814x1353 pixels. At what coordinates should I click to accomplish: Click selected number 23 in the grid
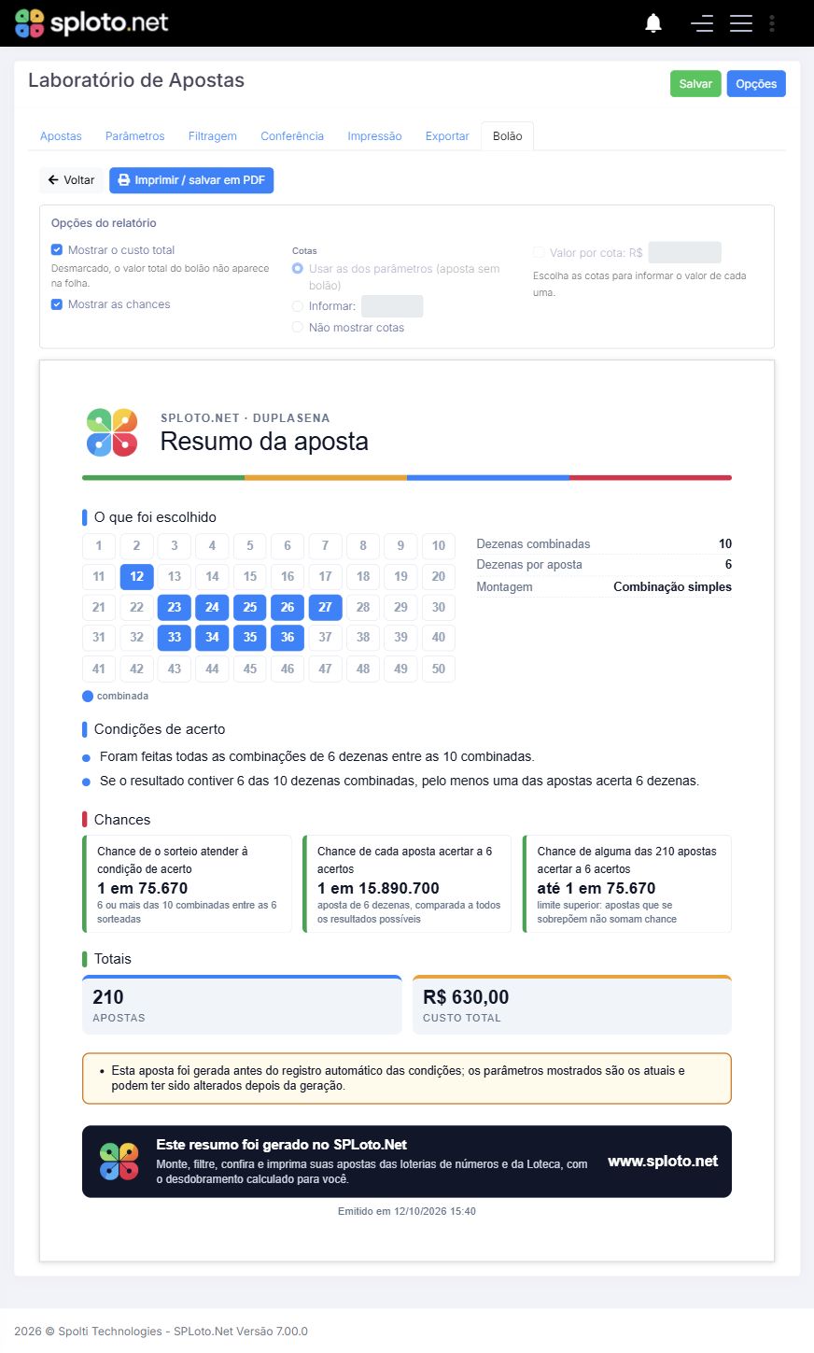coord(175,607)
